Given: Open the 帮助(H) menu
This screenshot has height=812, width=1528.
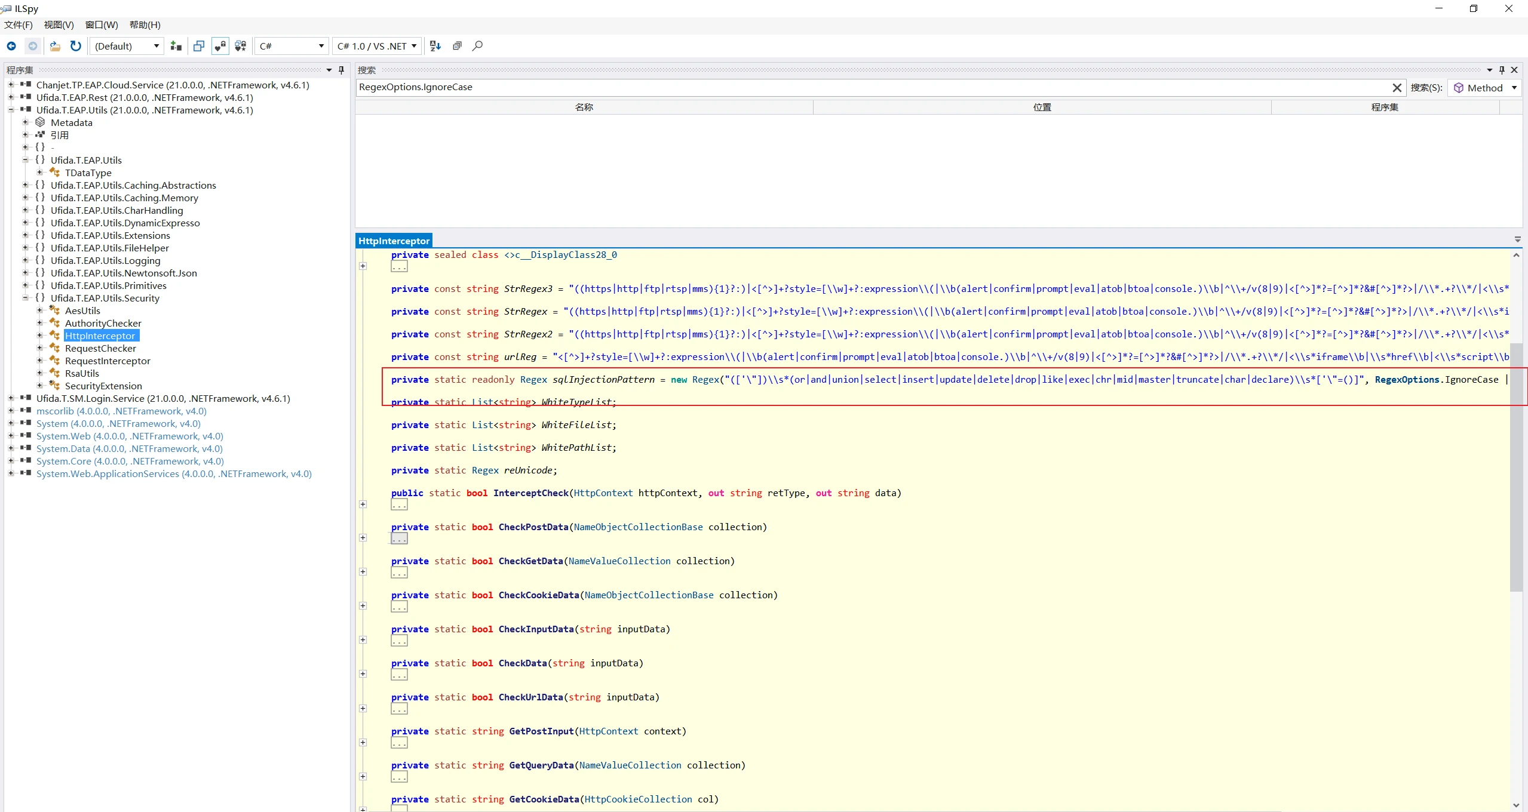Looking at the screenshot, I should click(145, 24).
